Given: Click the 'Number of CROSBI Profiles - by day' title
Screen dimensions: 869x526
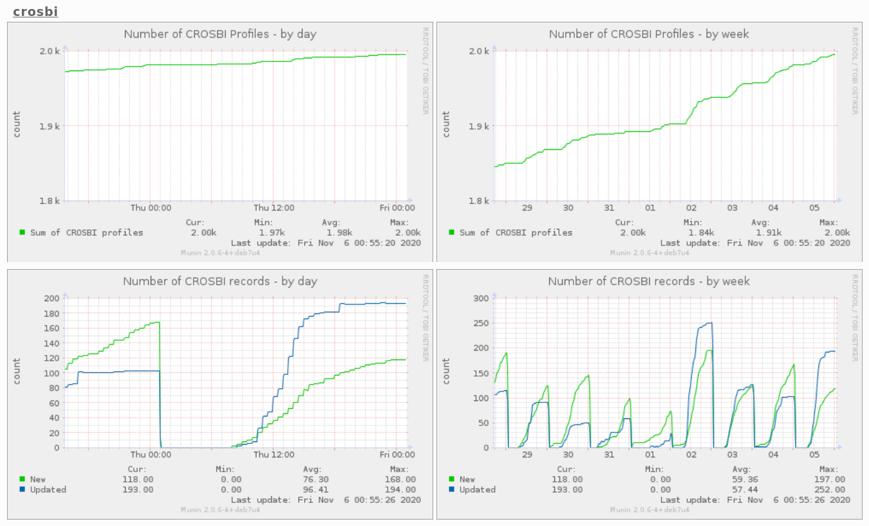Looking at the screenshot, I should click(x=220, y=34).
